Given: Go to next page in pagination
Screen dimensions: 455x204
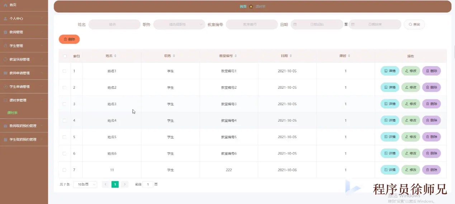Looking at the screenshot, I should pos(124,184).
